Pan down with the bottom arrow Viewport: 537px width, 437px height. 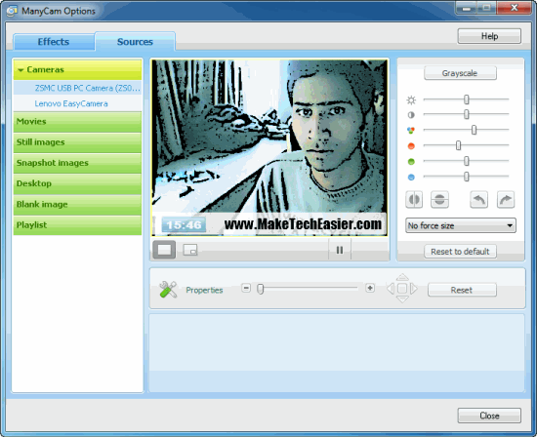[x=402, y=299]
